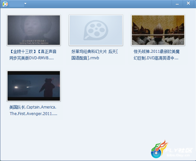Close the video library window
Image resolution: width=196 pixels, height=161 pixels.
(x=188, y=3)
